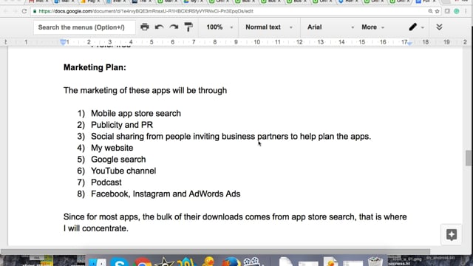
Task: Click list item 'Social sharing from people inviting business partners'
Action: (231, 136)
